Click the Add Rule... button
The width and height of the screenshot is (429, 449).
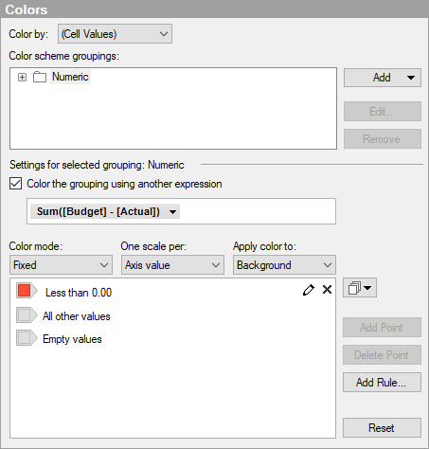coord(382,383)
